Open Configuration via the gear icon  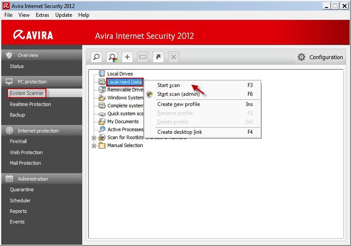(301, 57)
